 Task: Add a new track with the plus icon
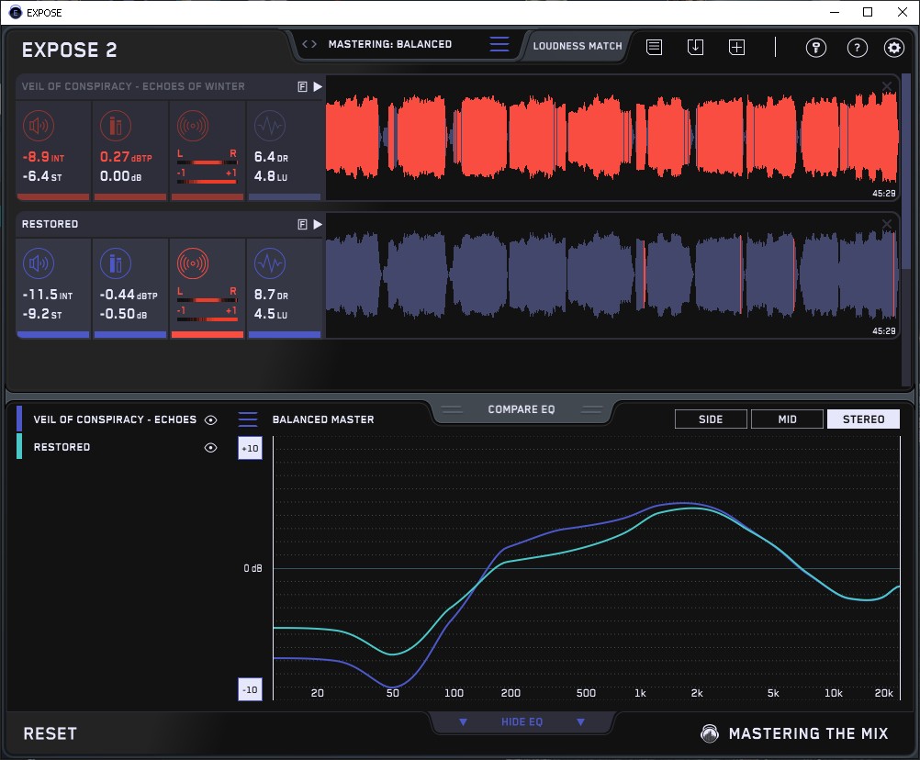[736, 47]
